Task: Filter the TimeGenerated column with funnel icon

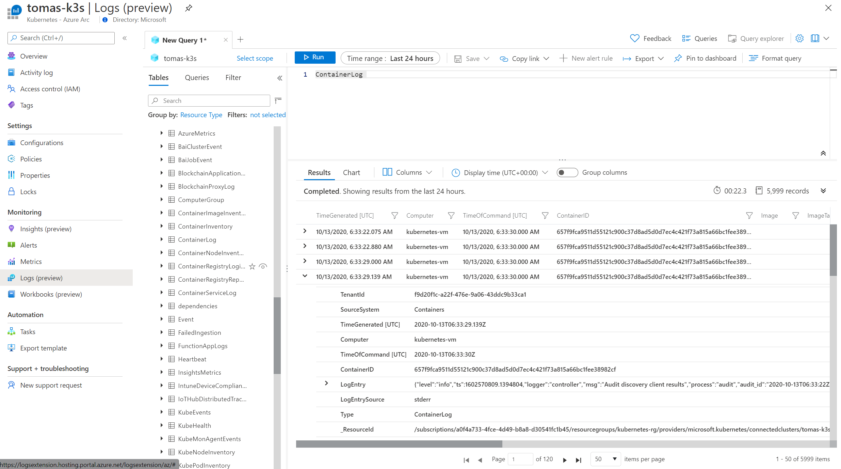Action: [x=394, y=216]
